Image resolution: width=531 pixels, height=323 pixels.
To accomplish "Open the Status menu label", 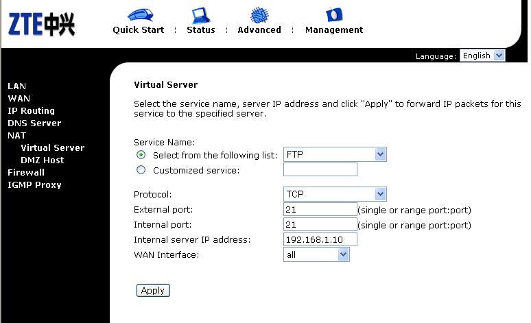I will (201, 29).
